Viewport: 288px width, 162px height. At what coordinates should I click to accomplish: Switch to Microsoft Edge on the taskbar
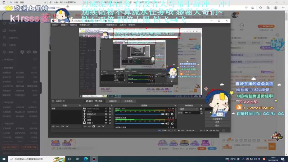[x=86, y=159]
